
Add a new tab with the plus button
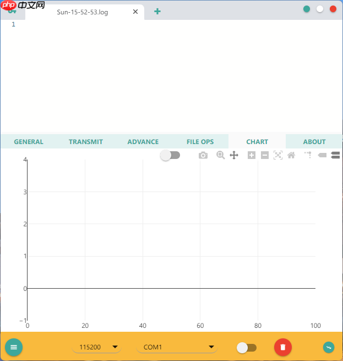[x=157, y=12]
